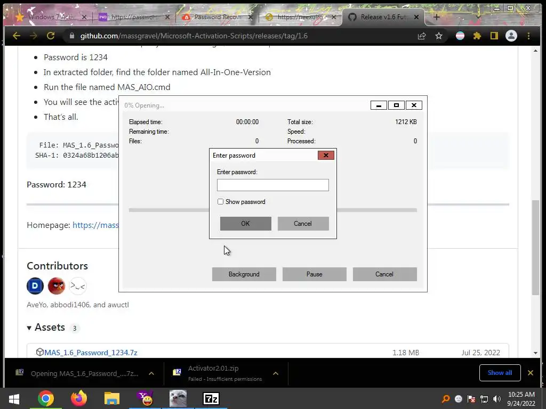This screenshot has width=546, height=409.
Task: Open File Explorer from the taskbar
Action: pos(112,398)
